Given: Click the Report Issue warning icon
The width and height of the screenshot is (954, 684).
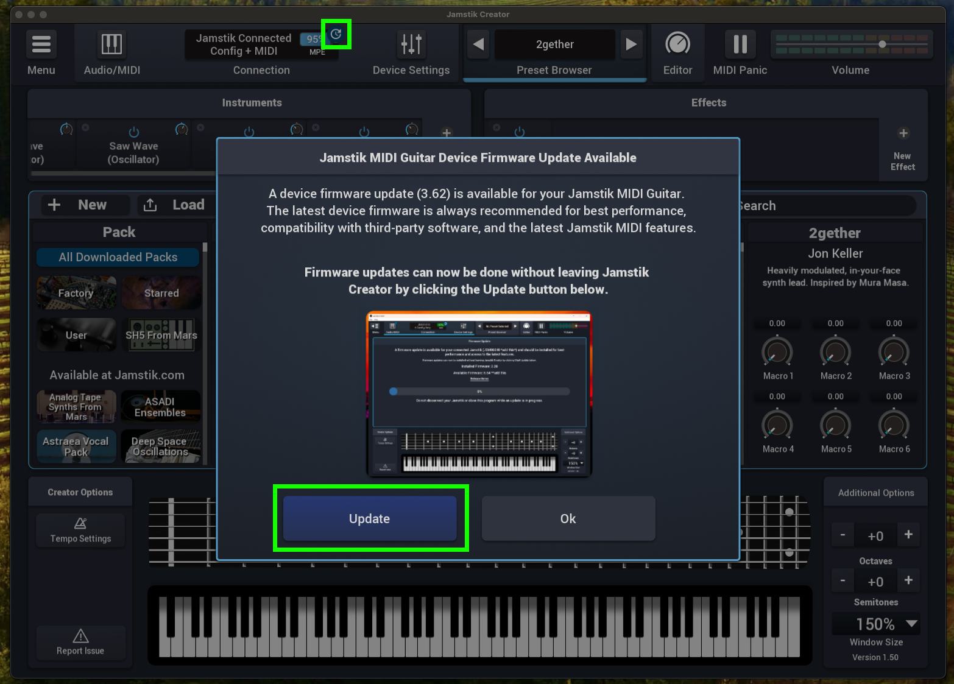Looking at the screenshot, I should (x=80, y=636).
